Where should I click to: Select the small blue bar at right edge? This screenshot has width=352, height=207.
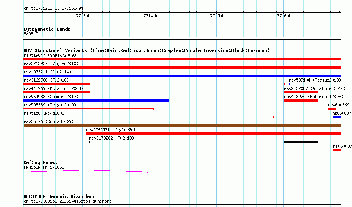337,117
